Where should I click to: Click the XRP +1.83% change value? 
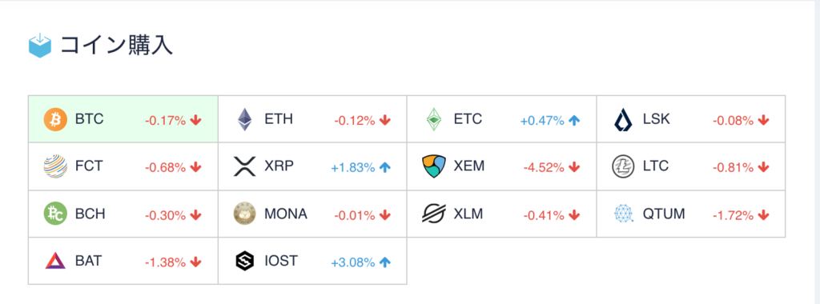tap(353, 168)
